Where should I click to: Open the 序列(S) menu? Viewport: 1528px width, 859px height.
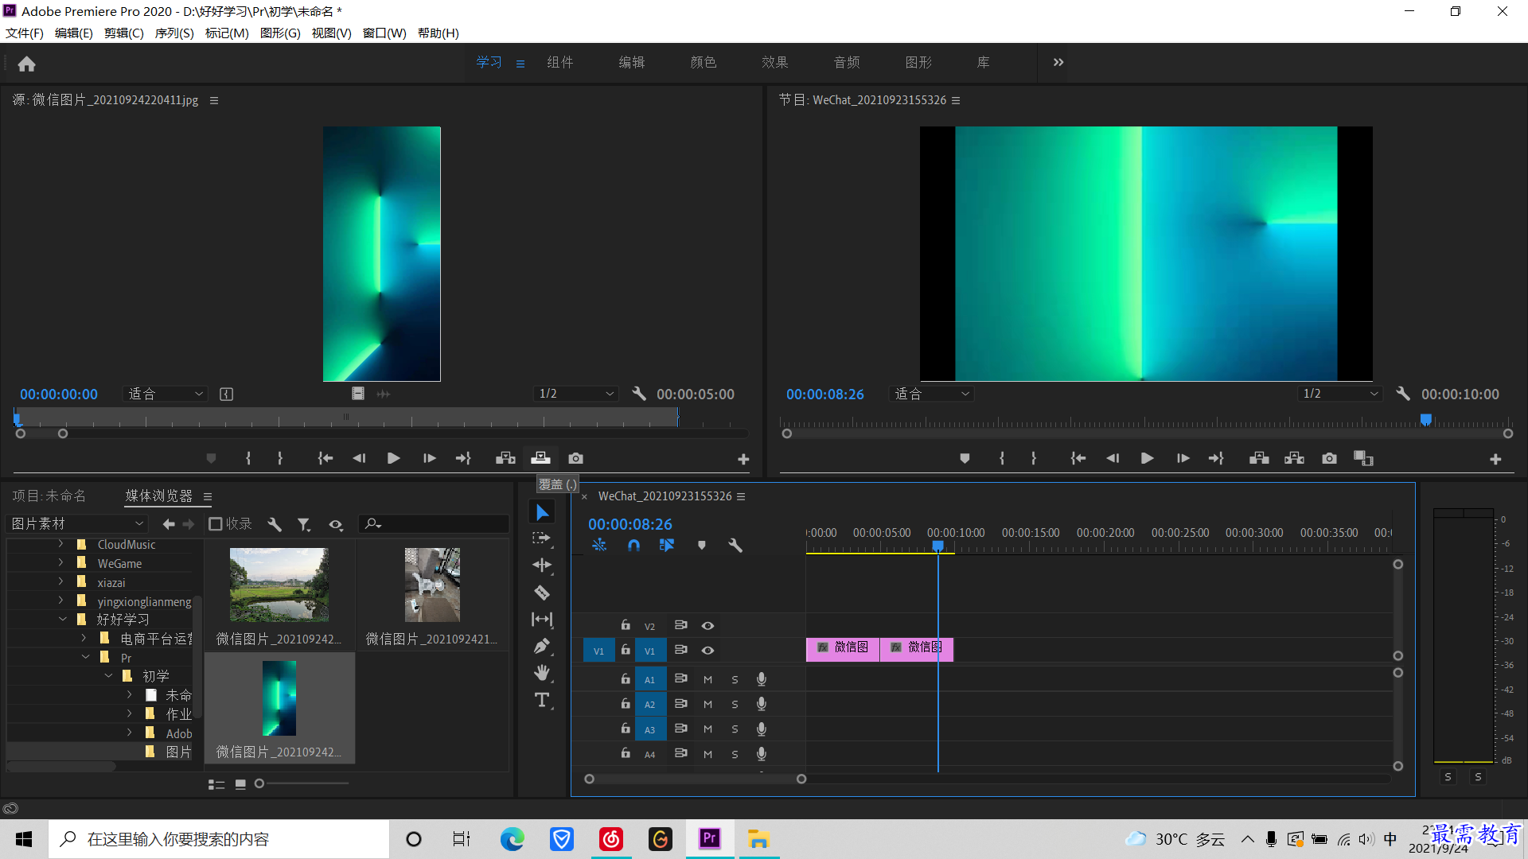point(174,33)
